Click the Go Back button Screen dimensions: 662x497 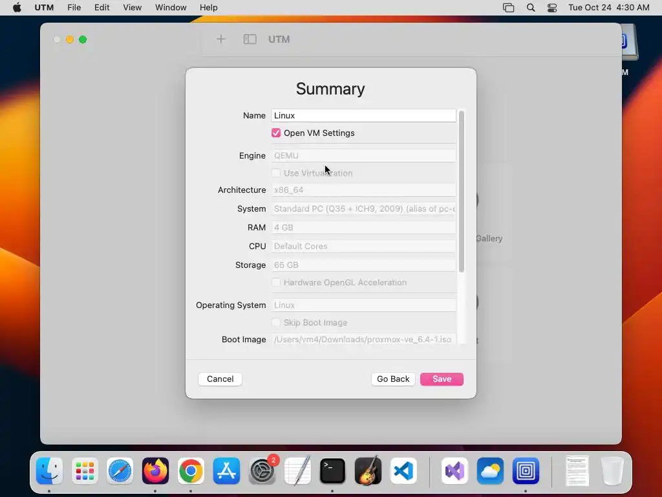click(x=393, y=379)
